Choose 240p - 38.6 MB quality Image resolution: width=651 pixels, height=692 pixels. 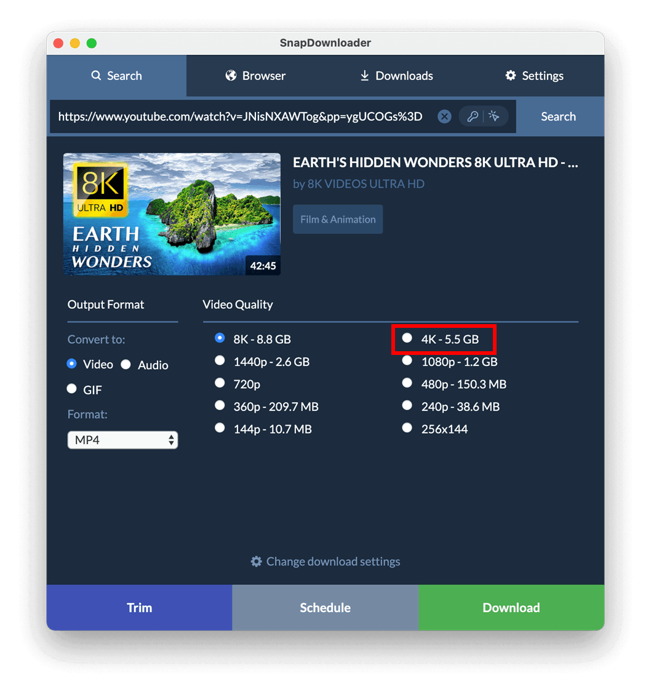click(x=450, y=407)
